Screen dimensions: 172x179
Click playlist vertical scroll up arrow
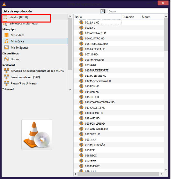[166, 16]
